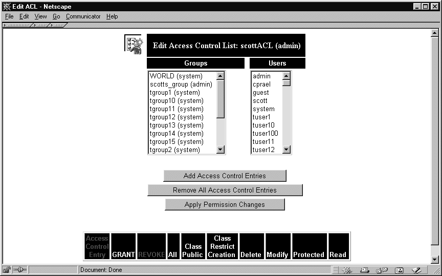The height and width of the screenshot is (276, 442).
Task: Open the Help menu
Action: (x=112, y=16)
